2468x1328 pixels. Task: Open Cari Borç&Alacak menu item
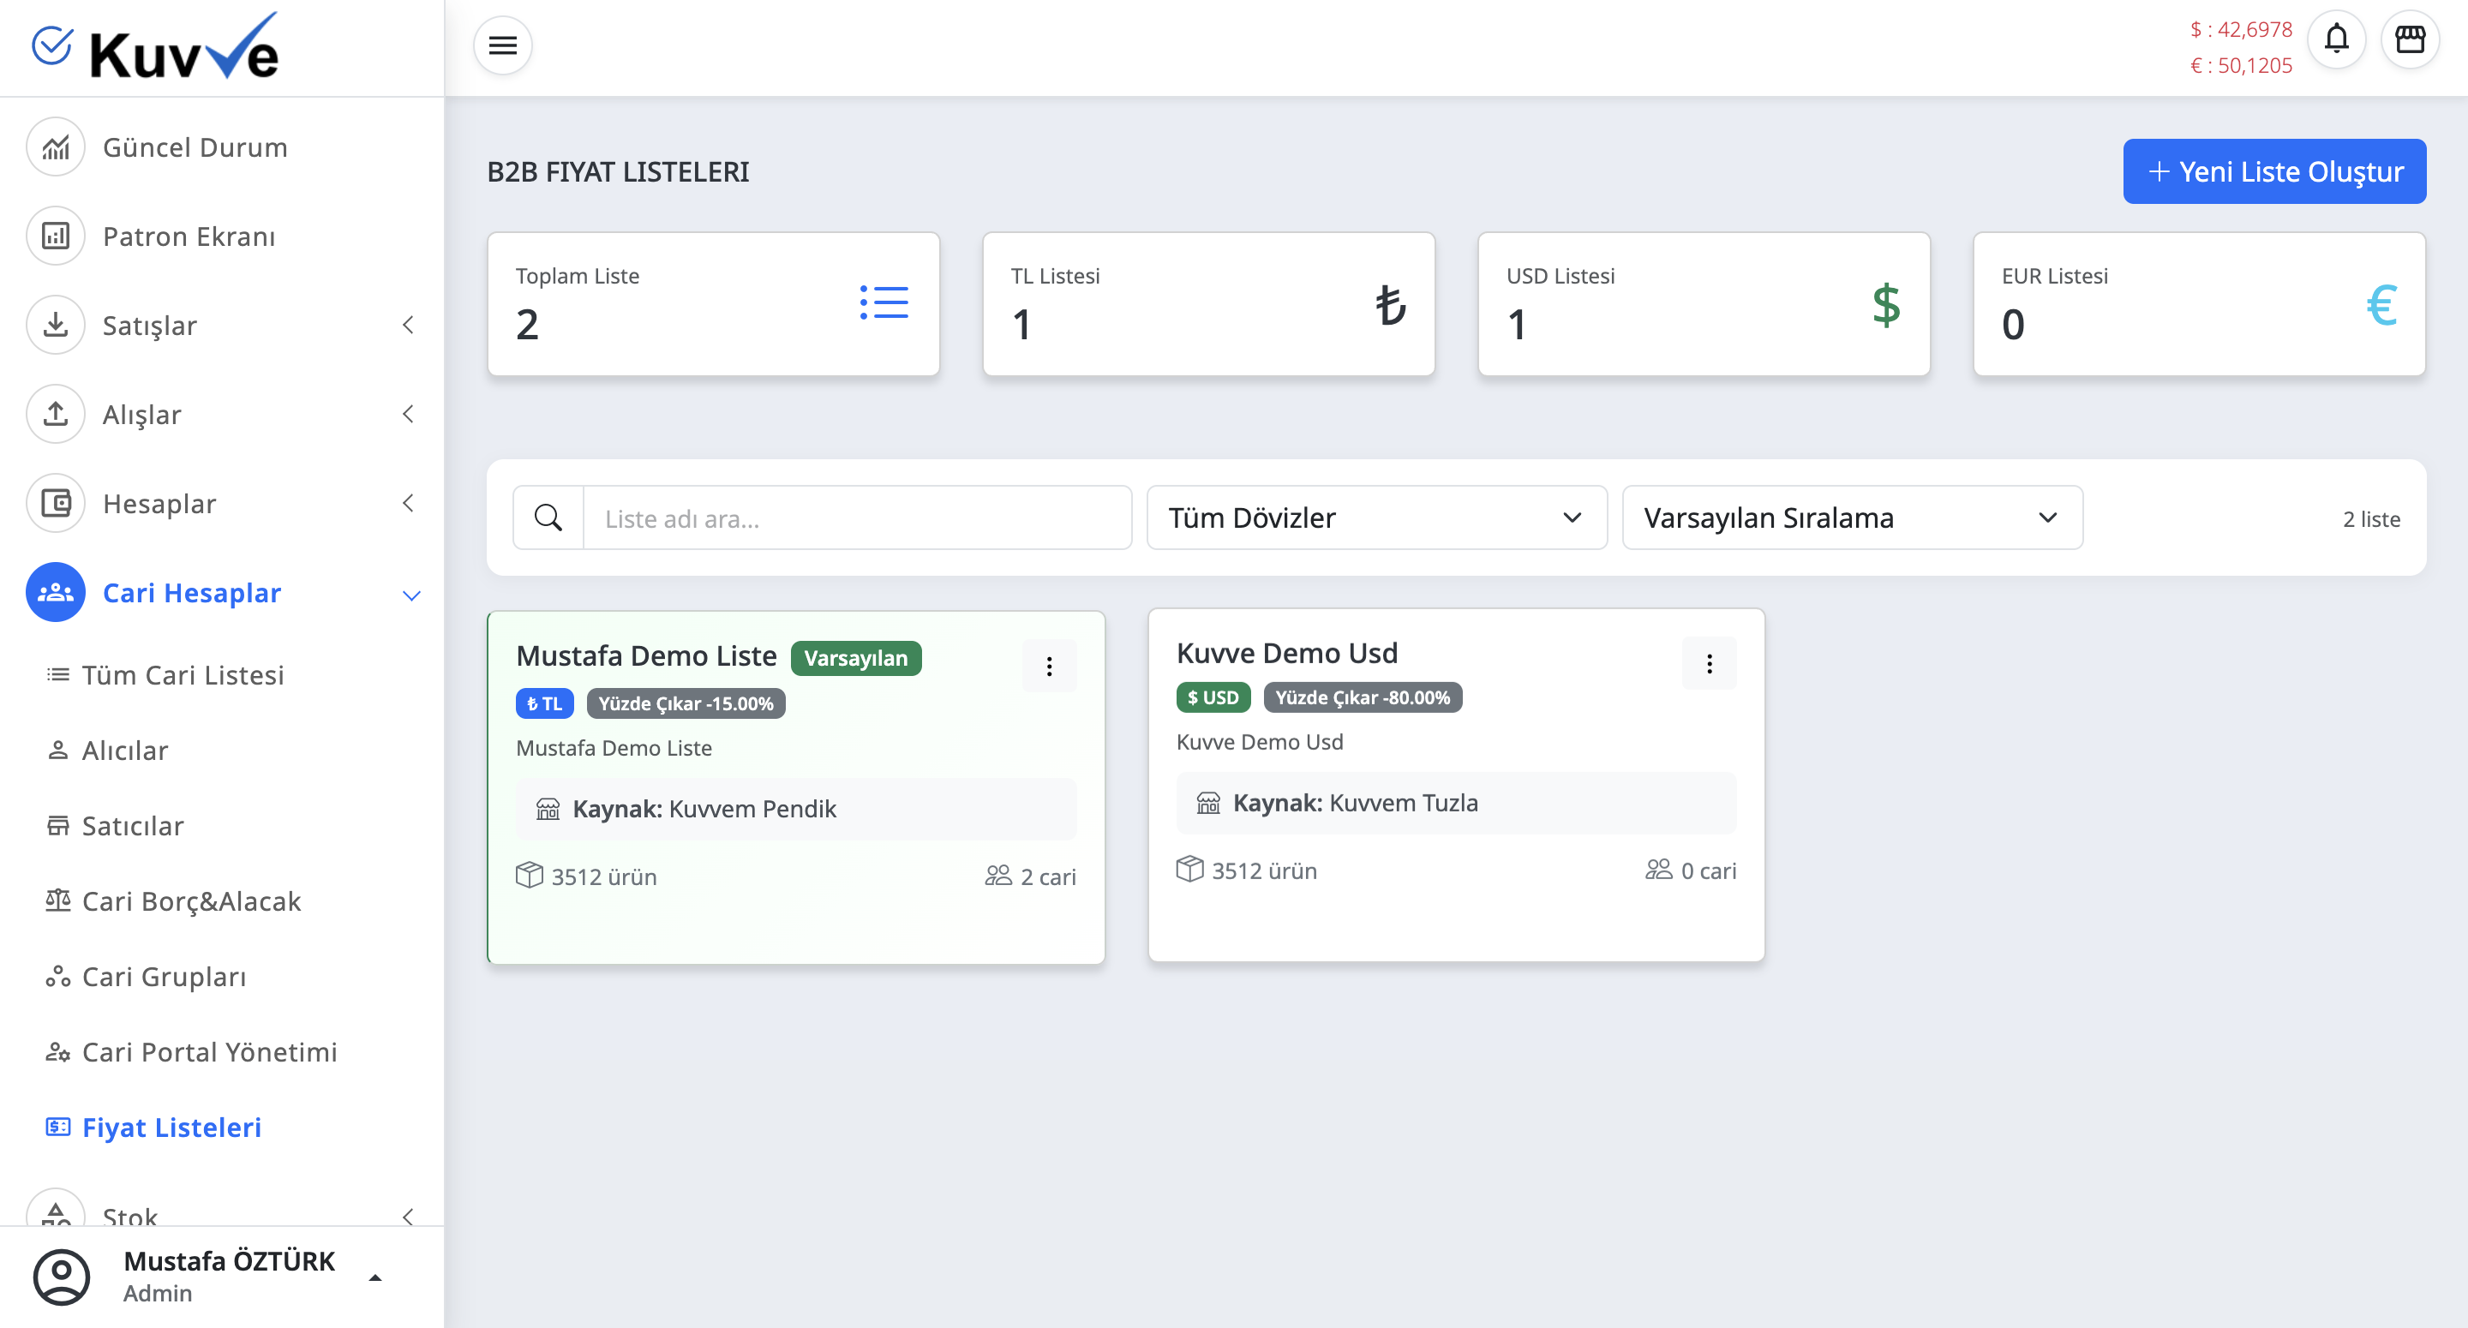point(190,900)
